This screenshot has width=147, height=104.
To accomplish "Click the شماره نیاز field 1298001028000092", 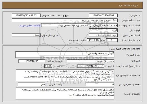I will 103,15.
